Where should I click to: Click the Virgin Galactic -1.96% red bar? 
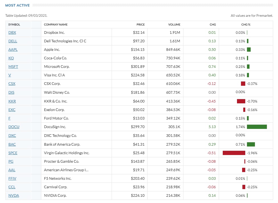pos(234,153)
